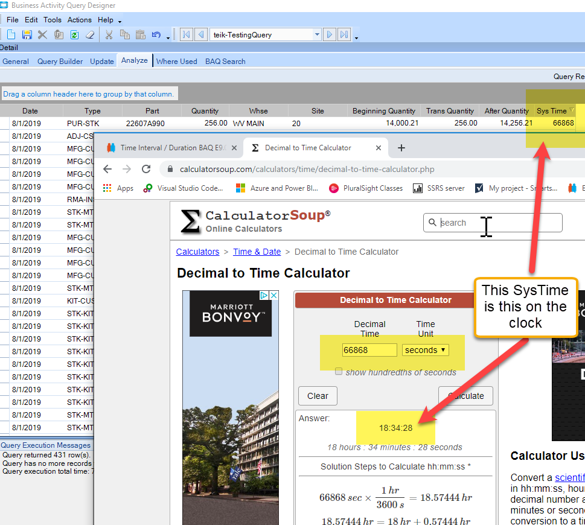The image size is (585, 525).
Task: Toggle show hundredths of seconds checkbox
Action: (x=339, y=371)
